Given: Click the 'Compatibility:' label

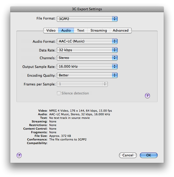Looking at the screenshot, I should (37, 143).
